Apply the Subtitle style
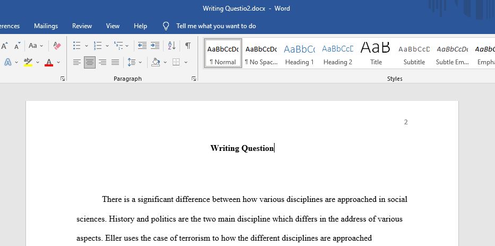 pyautogui.click(x=414, y=53)
